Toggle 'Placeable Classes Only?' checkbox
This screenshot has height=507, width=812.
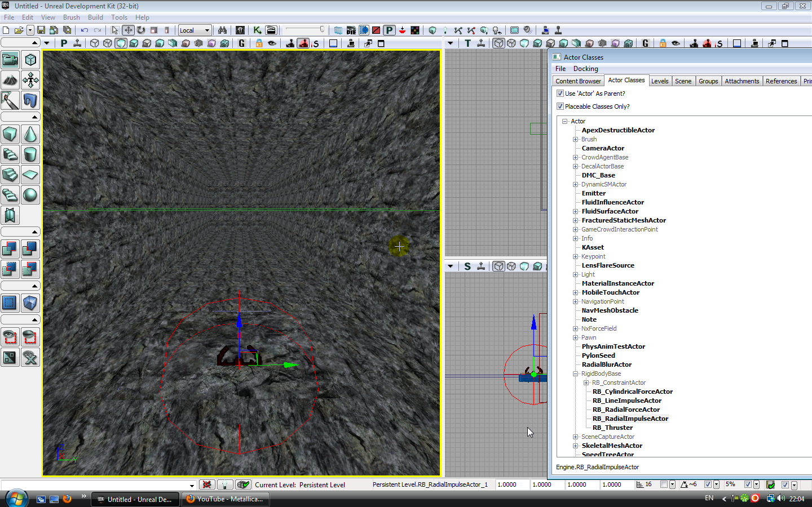560,106
